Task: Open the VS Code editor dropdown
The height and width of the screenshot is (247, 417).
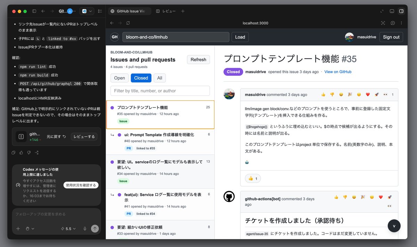Action: click(87, 11)
